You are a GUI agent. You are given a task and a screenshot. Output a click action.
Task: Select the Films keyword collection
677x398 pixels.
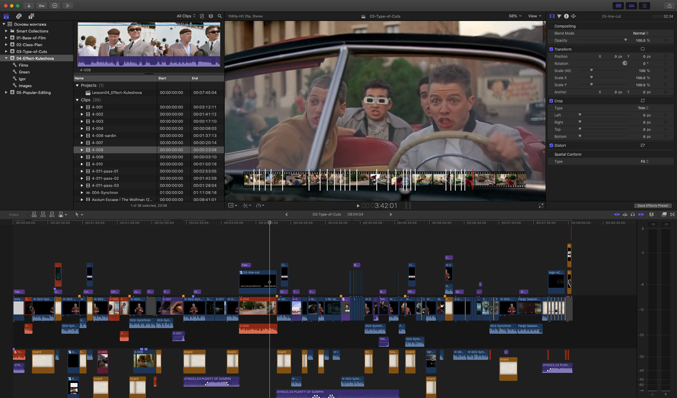click(23, 65)
